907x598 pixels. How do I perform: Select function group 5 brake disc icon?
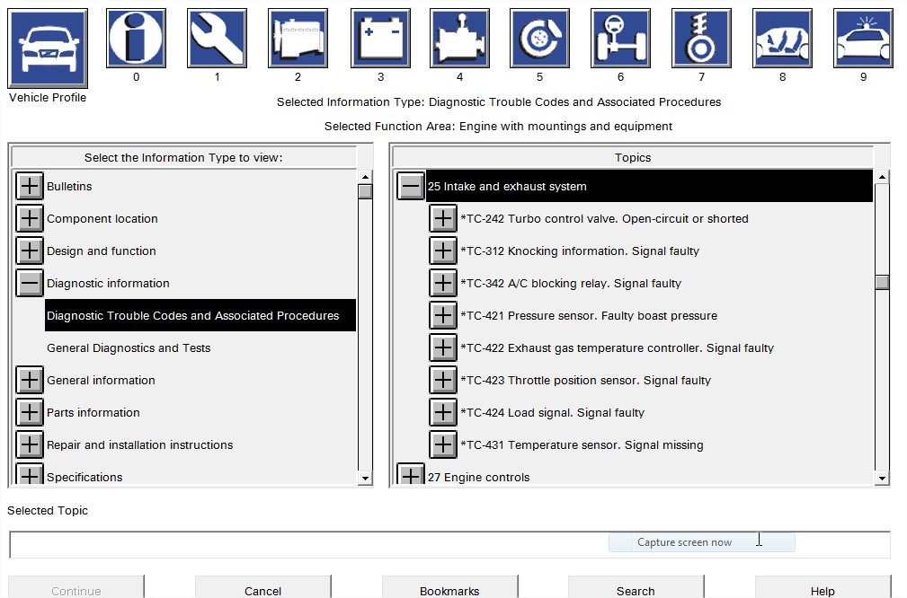click(x=539, y=38)
